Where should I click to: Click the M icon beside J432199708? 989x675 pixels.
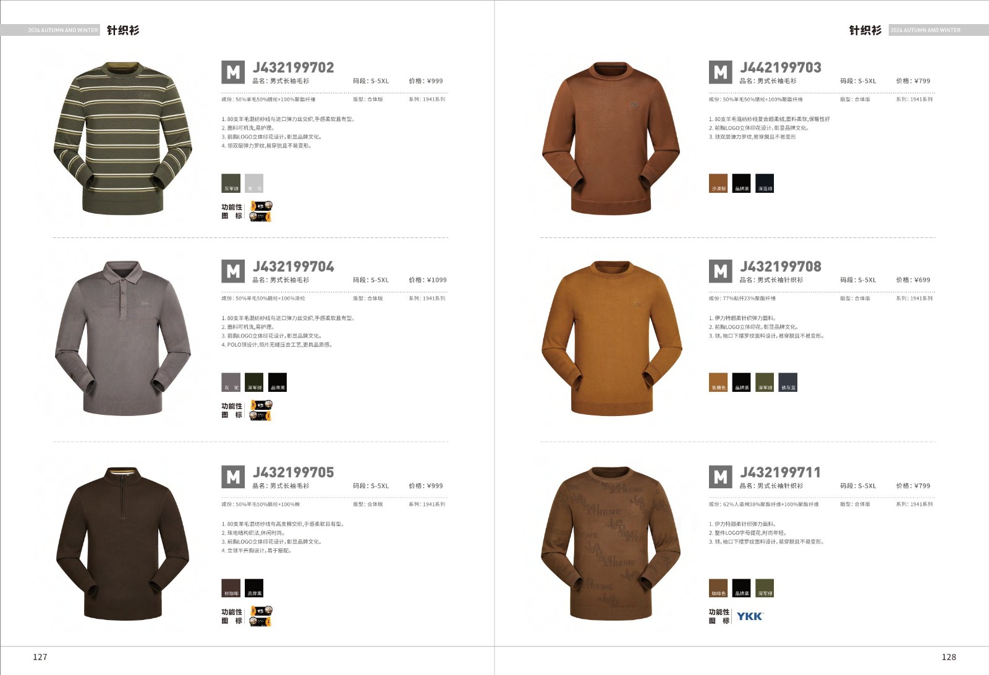point(720,271)
